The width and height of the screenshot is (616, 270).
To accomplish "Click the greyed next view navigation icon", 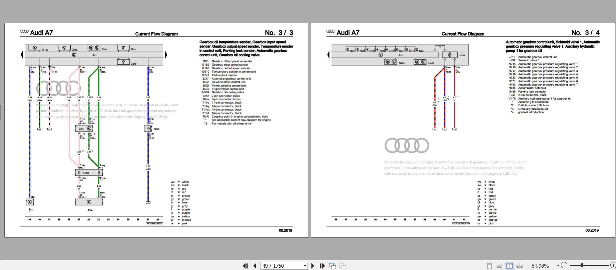I will pos(343,266).
